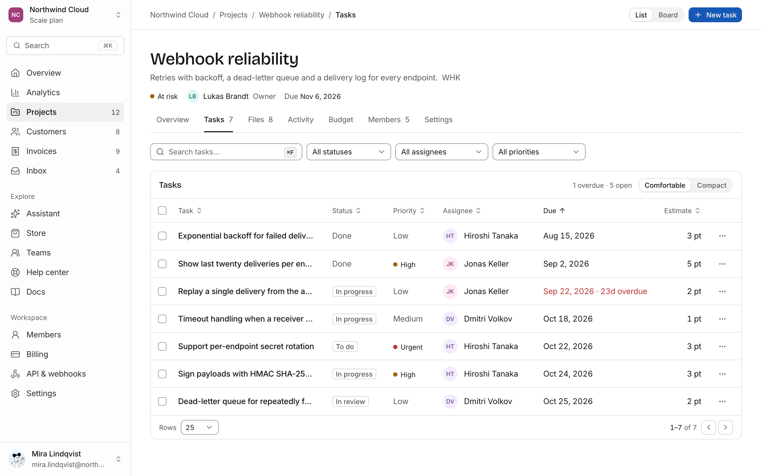Select the Comfortable density option
Image resolution: width=761 pixels, height=476 pixels.
point(665,185)
